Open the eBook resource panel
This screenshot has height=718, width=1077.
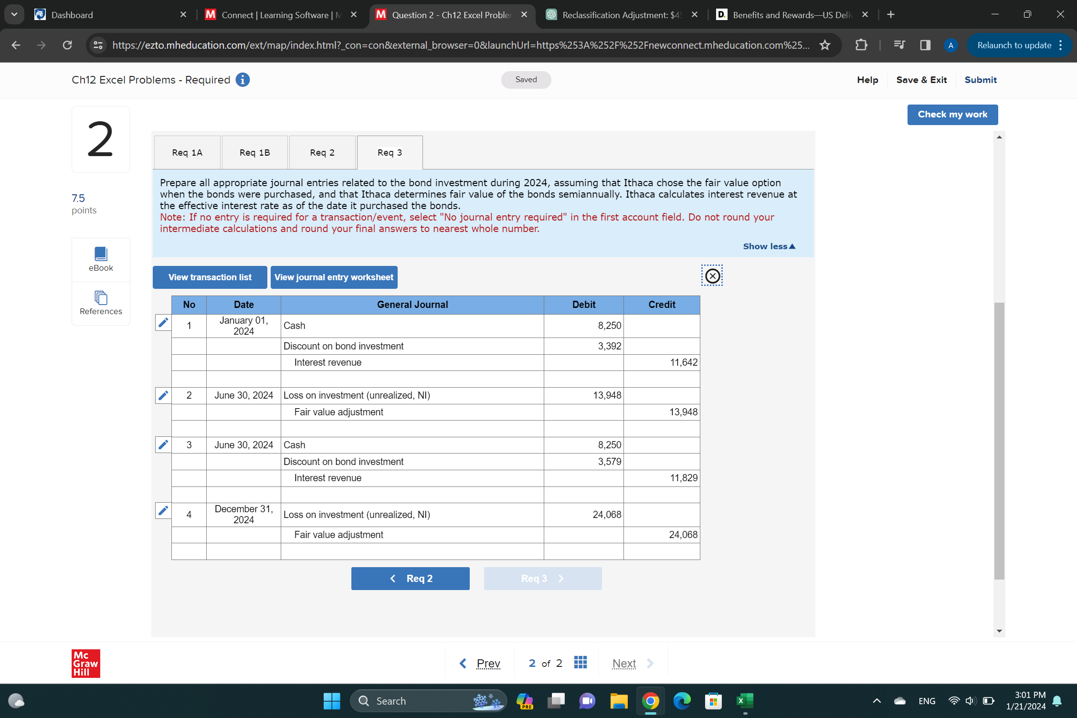click(x=100, y=259)
